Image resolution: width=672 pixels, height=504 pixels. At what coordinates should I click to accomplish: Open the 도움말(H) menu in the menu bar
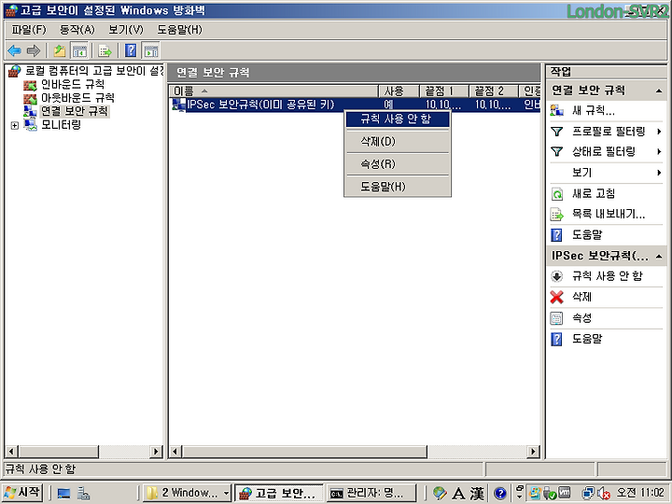point(179,30)
